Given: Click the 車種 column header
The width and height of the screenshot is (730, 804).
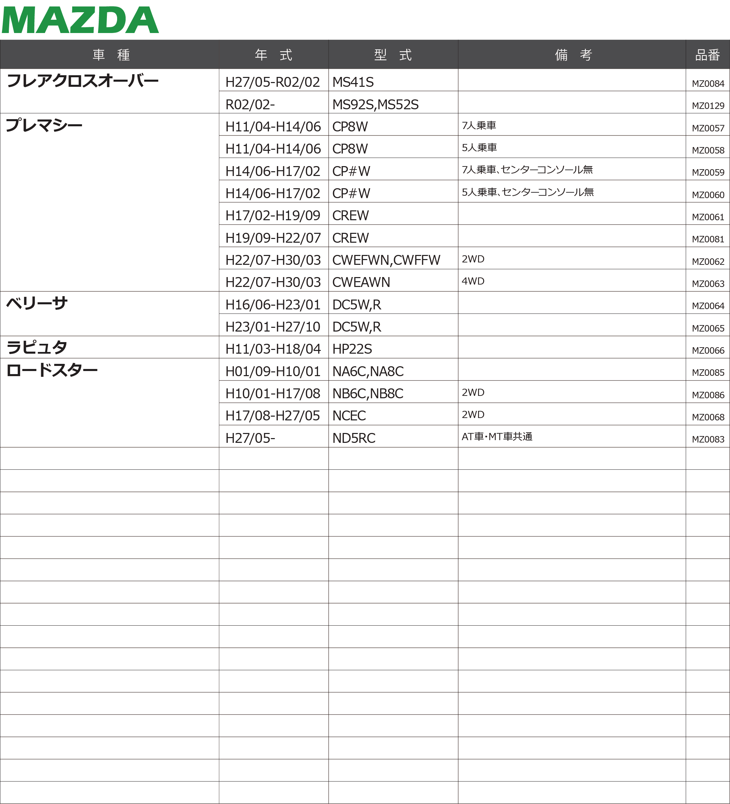Looking at the screenshot, I should (x=111, y=55).
